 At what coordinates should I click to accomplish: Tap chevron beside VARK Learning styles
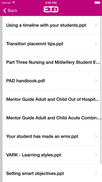click(96, 155)
